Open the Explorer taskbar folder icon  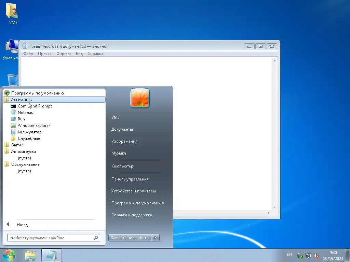coord(30,255)
